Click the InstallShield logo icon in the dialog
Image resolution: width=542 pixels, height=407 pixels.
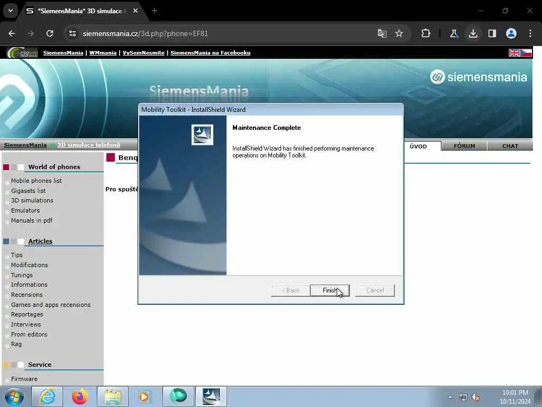click(x=202, y=135)
